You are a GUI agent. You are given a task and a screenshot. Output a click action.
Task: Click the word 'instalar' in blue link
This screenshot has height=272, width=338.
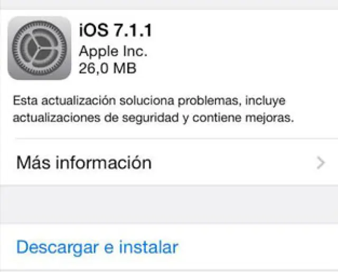[148, 247]
